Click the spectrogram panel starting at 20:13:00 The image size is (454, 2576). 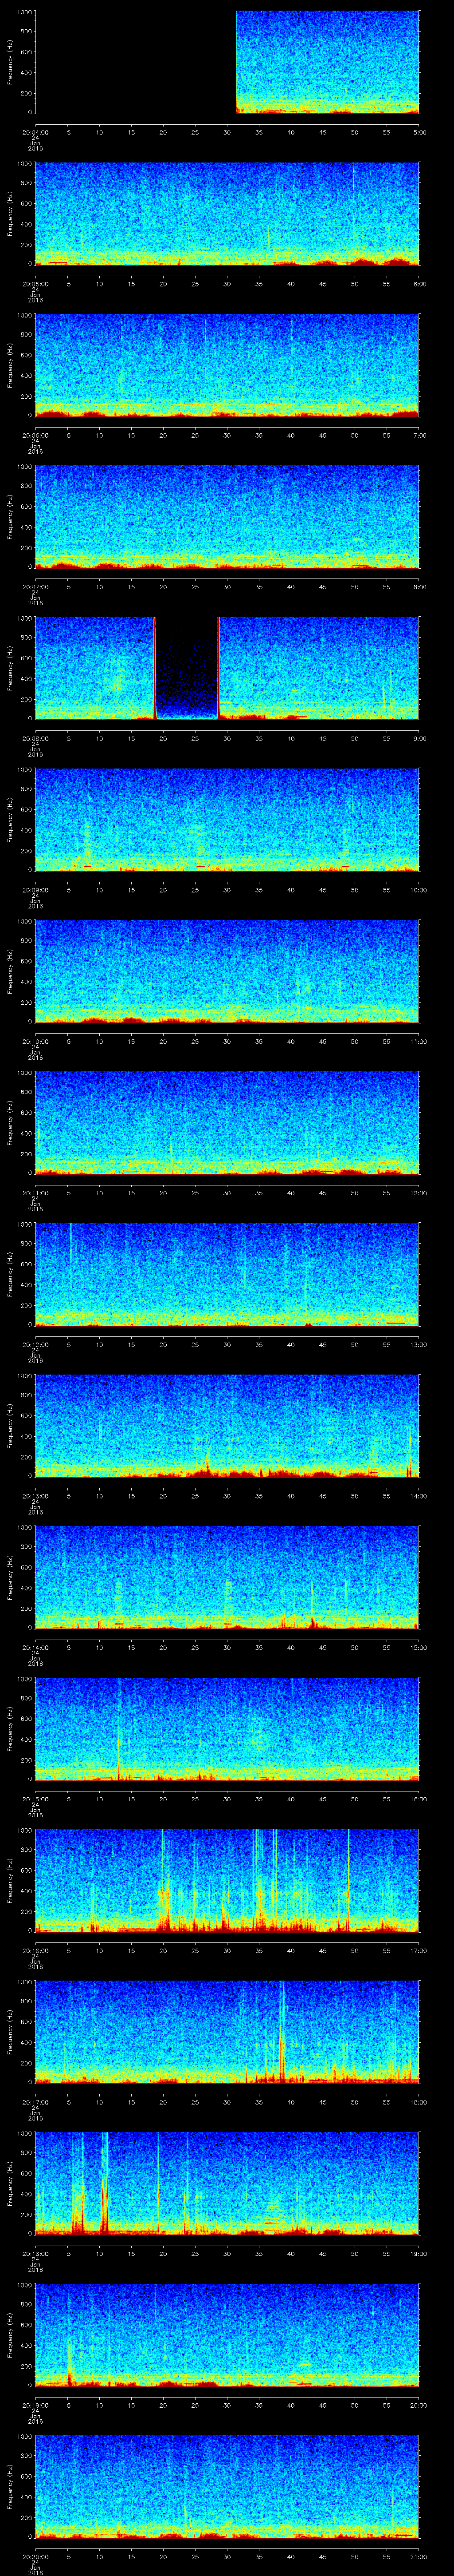[x=227, y=1426]
